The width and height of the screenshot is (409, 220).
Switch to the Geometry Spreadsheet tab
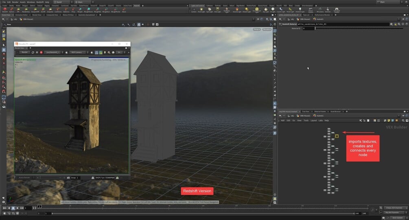click(87, 15)
